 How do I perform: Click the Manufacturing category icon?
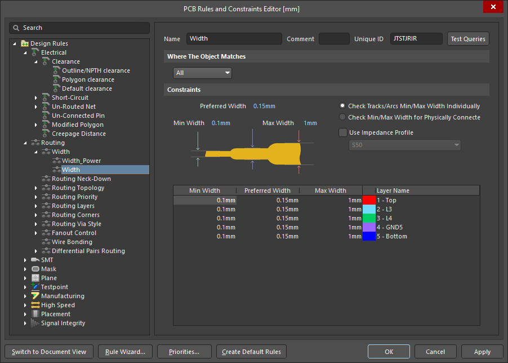[x=35, y=296]
